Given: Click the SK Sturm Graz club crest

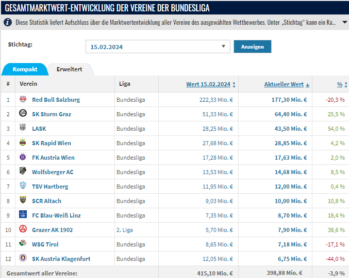Looking at the screenshot, I should (23, 113).
